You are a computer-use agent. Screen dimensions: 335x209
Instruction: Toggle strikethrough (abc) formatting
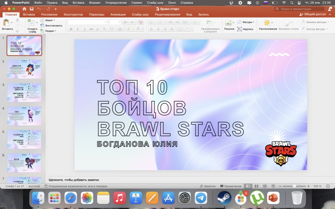pos(91,29)
